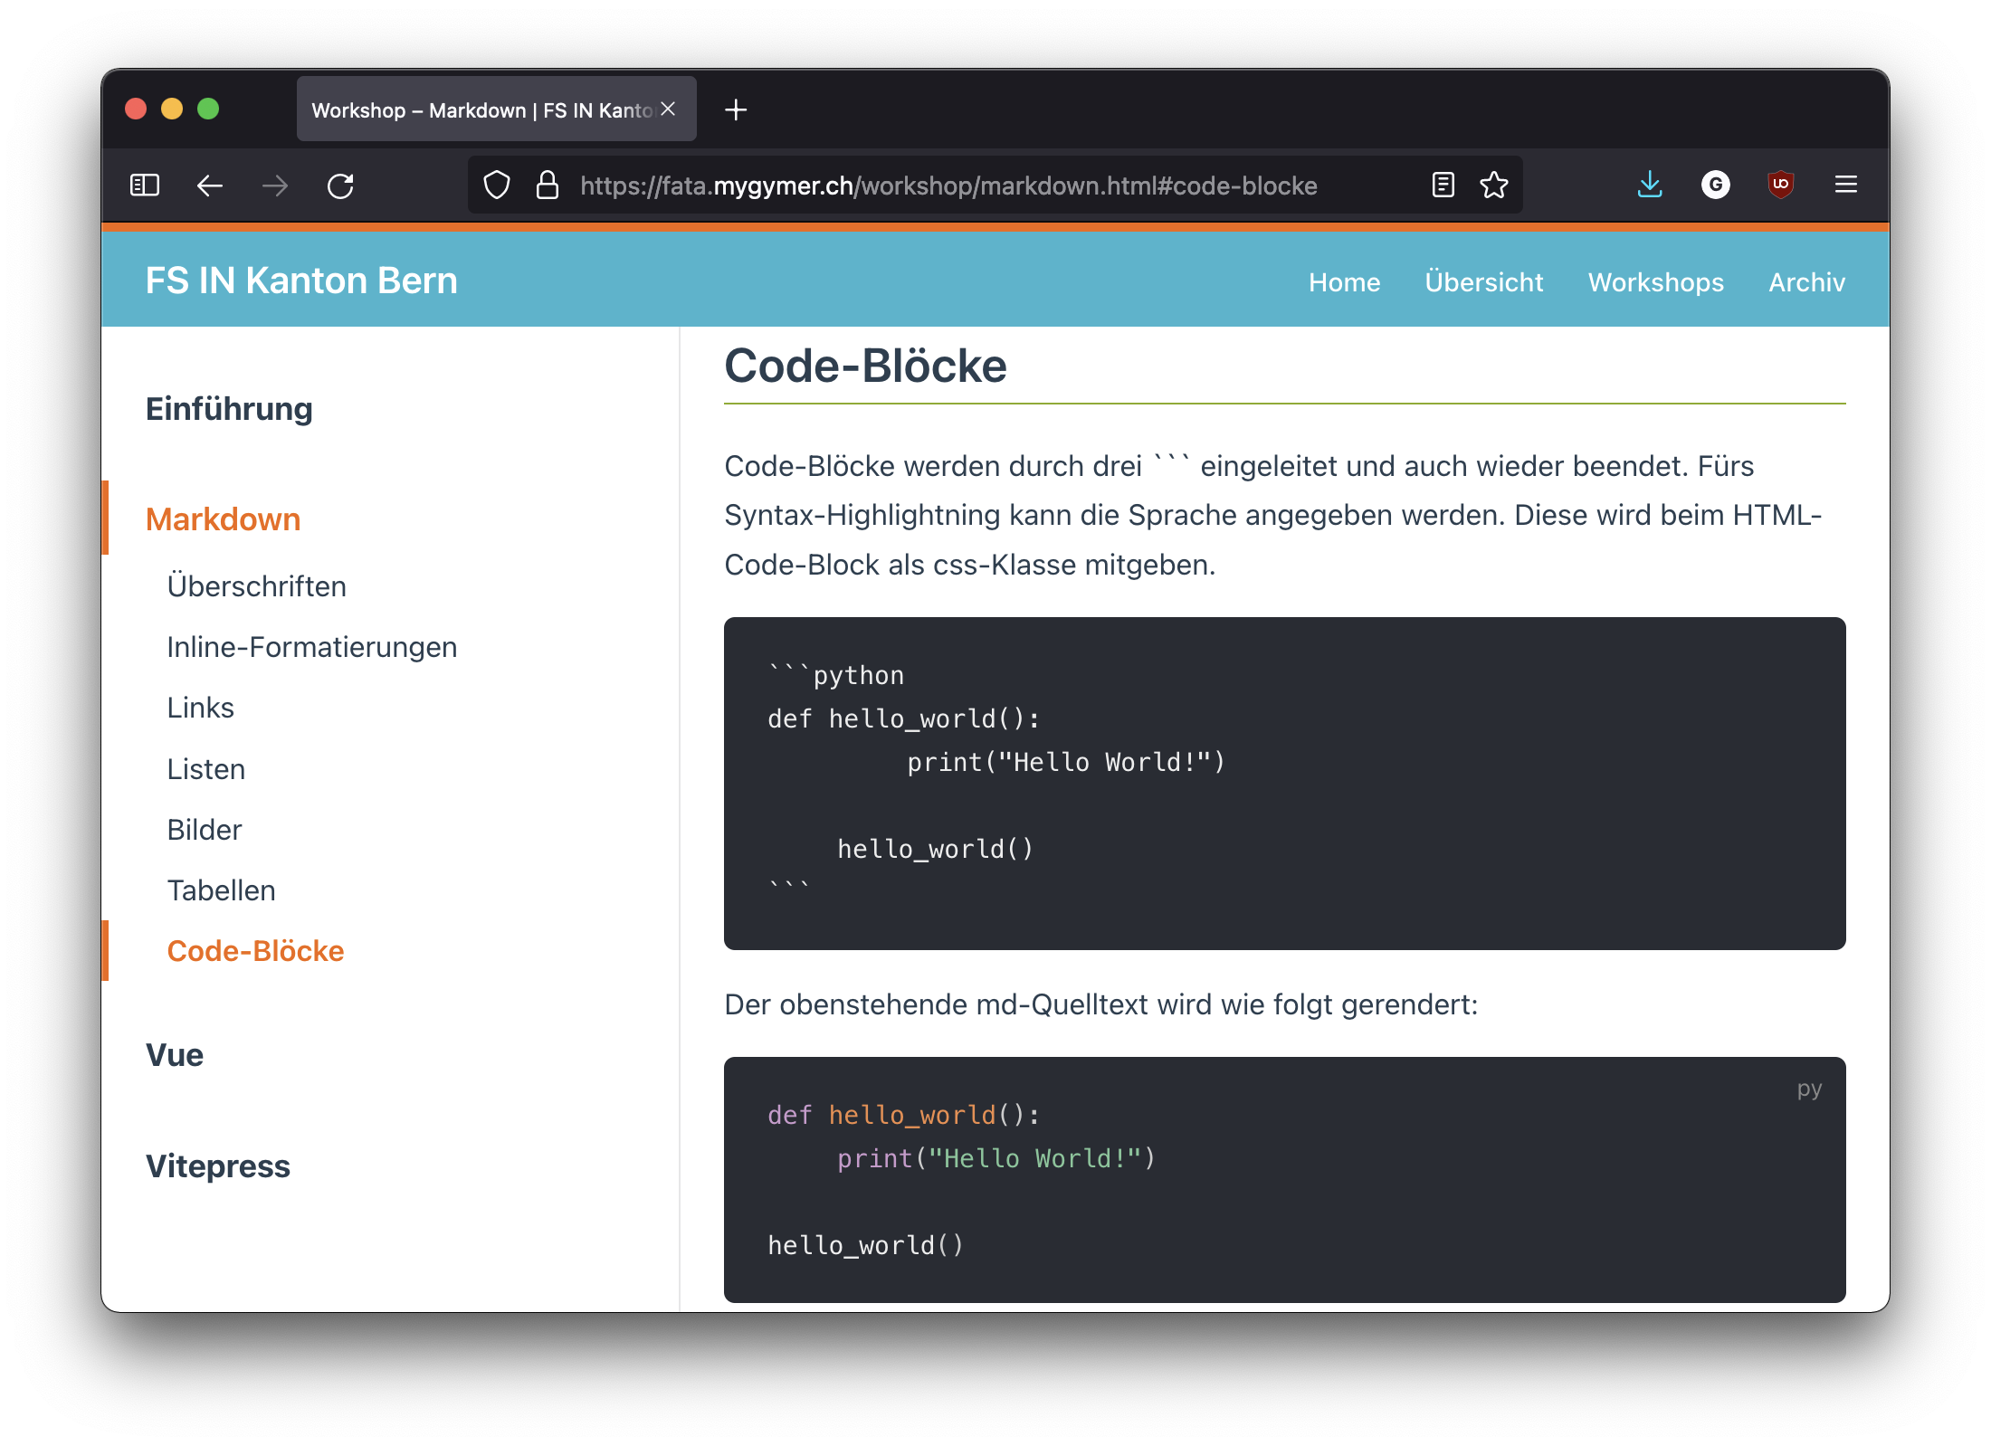
Task: Bookmark this page with the star
Action: 1494,186
